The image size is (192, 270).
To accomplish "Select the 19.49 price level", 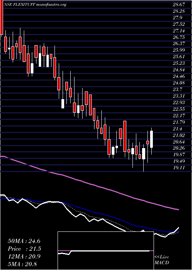I will pyautogui.click(x=179, y=161).
